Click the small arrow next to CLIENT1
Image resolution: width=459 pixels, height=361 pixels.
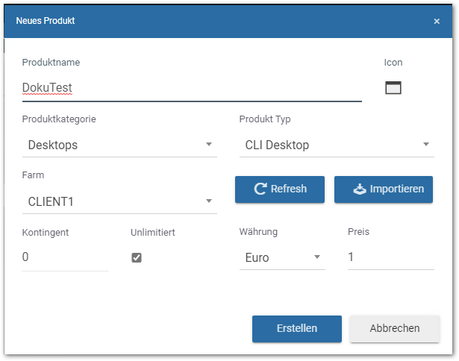(209, 201)
